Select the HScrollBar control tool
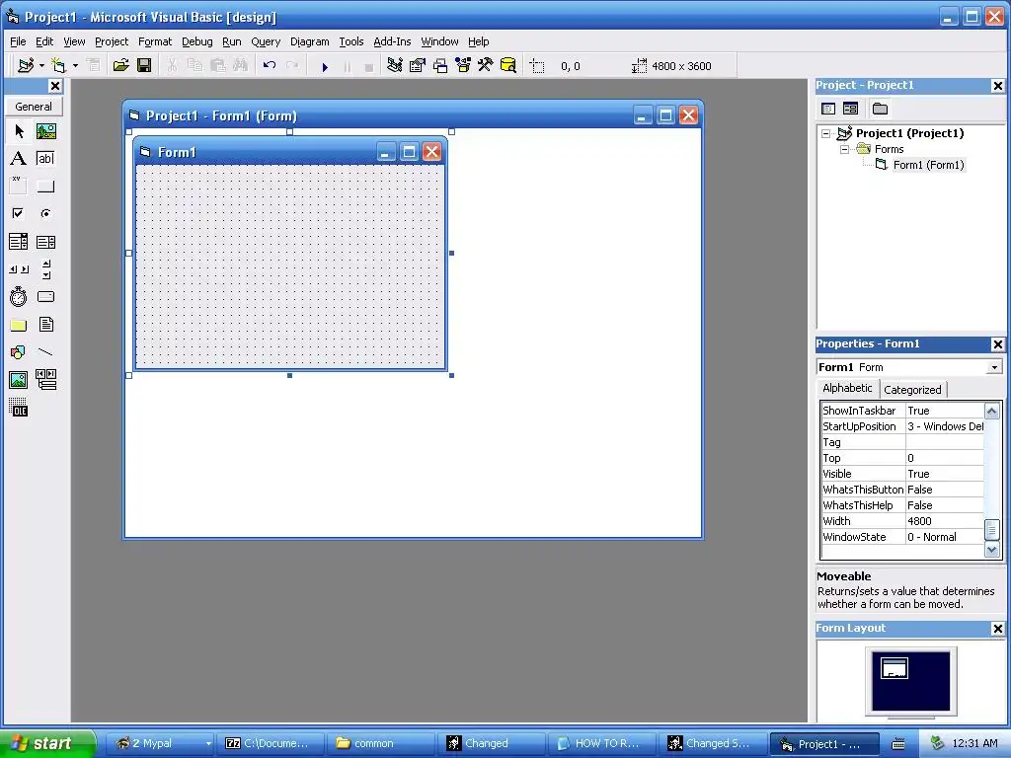 (19, 269)
